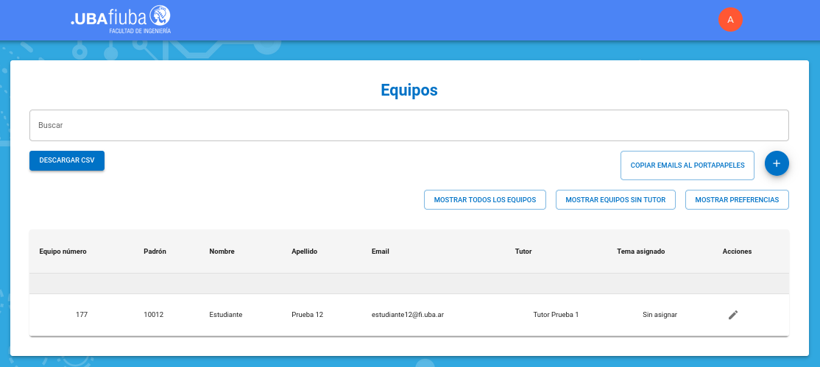Focus the Buscar search field
This screenshot has width=820, height=367.
(x=409, y=126)
